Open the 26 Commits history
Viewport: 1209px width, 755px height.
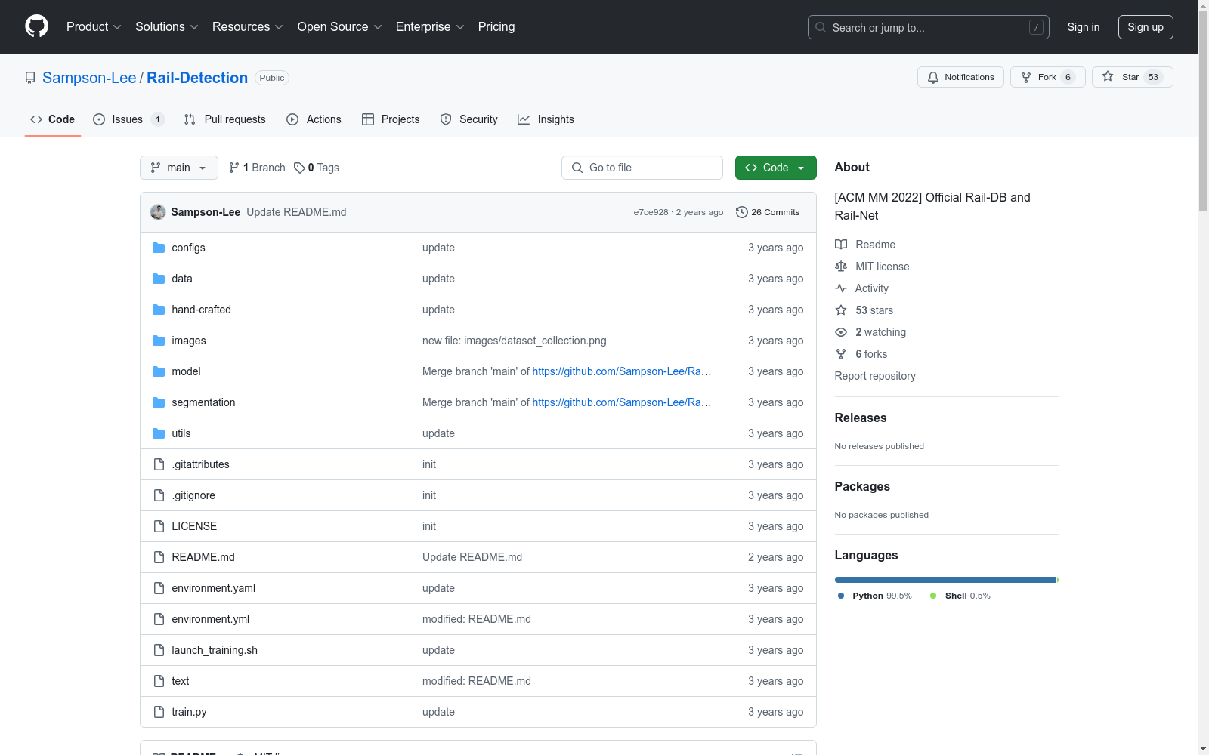tap(768, 212)
